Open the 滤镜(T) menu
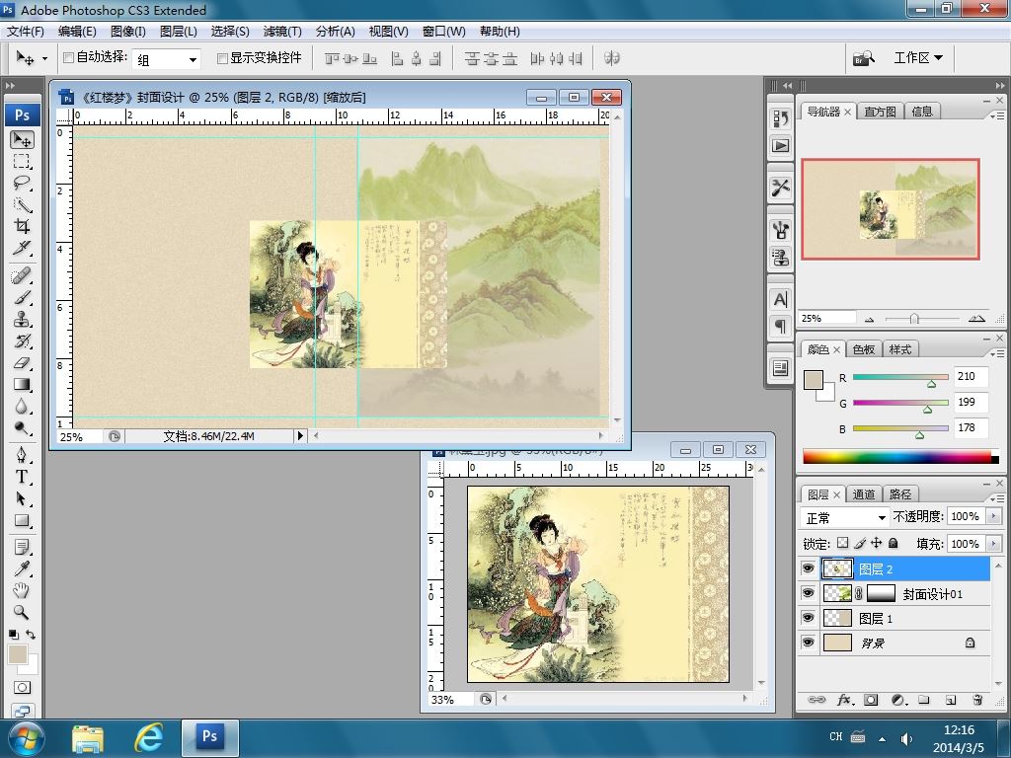The height and width of the screenshot is (758, 1011). pyautogui.click(x=281, y=32)
